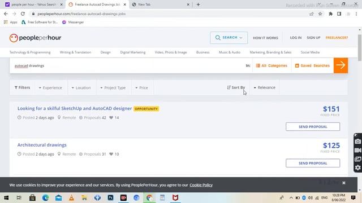Open the Social Media category
This screenshot has height=203, width=362.
click(310, 52)
